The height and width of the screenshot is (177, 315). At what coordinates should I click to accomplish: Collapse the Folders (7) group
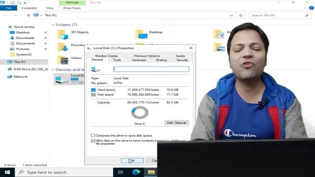pos(53,25)
